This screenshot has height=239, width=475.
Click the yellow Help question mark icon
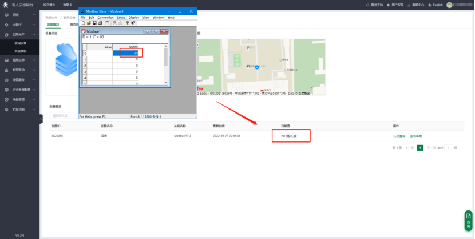click(x=127, y=23)
